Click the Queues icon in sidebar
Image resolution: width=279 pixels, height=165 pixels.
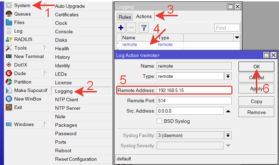pos(9,14)
